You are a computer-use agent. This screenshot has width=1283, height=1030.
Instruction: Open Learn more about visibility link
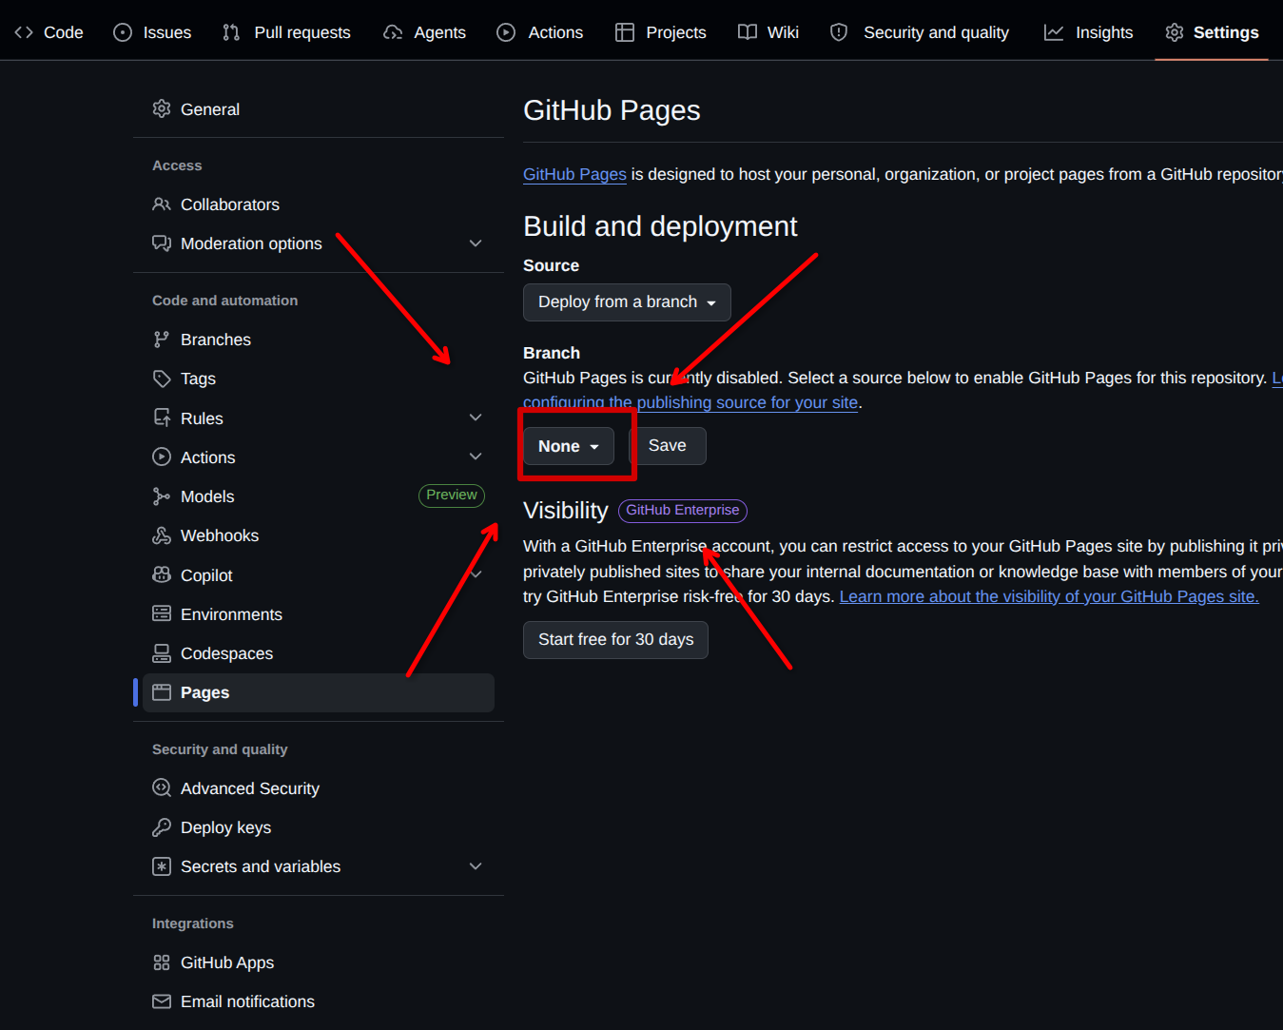pyautogui.click(x=1049, y=596)
